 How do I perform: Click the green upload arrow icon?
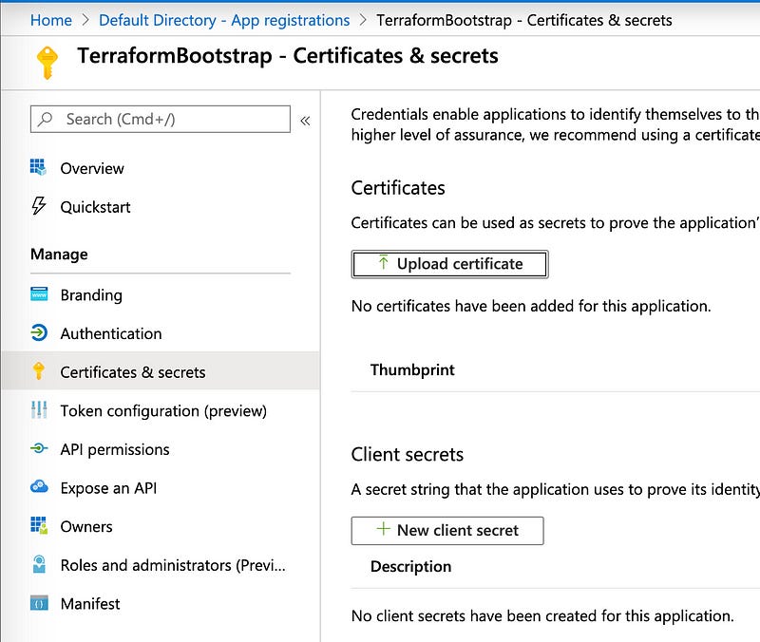pos(383,263)
